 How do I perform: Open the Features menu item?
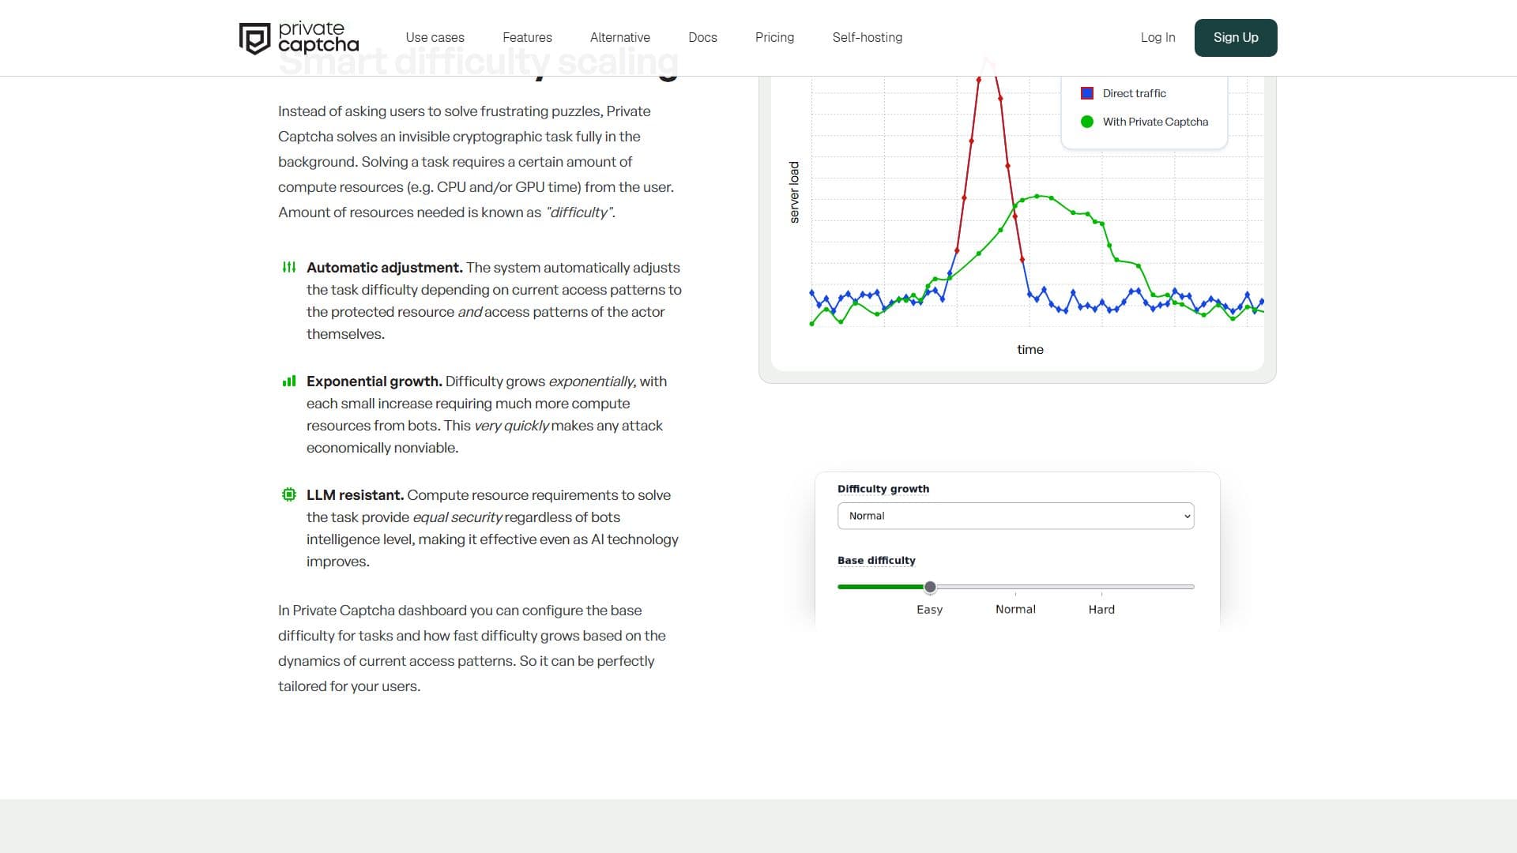(527, 37)
